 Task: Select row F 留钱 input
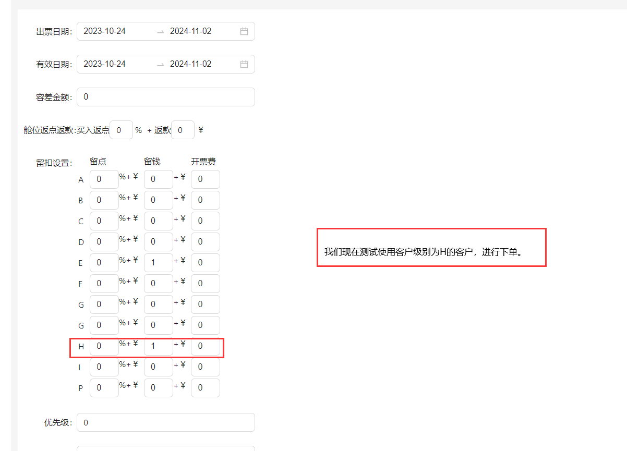tap(159, 284)
